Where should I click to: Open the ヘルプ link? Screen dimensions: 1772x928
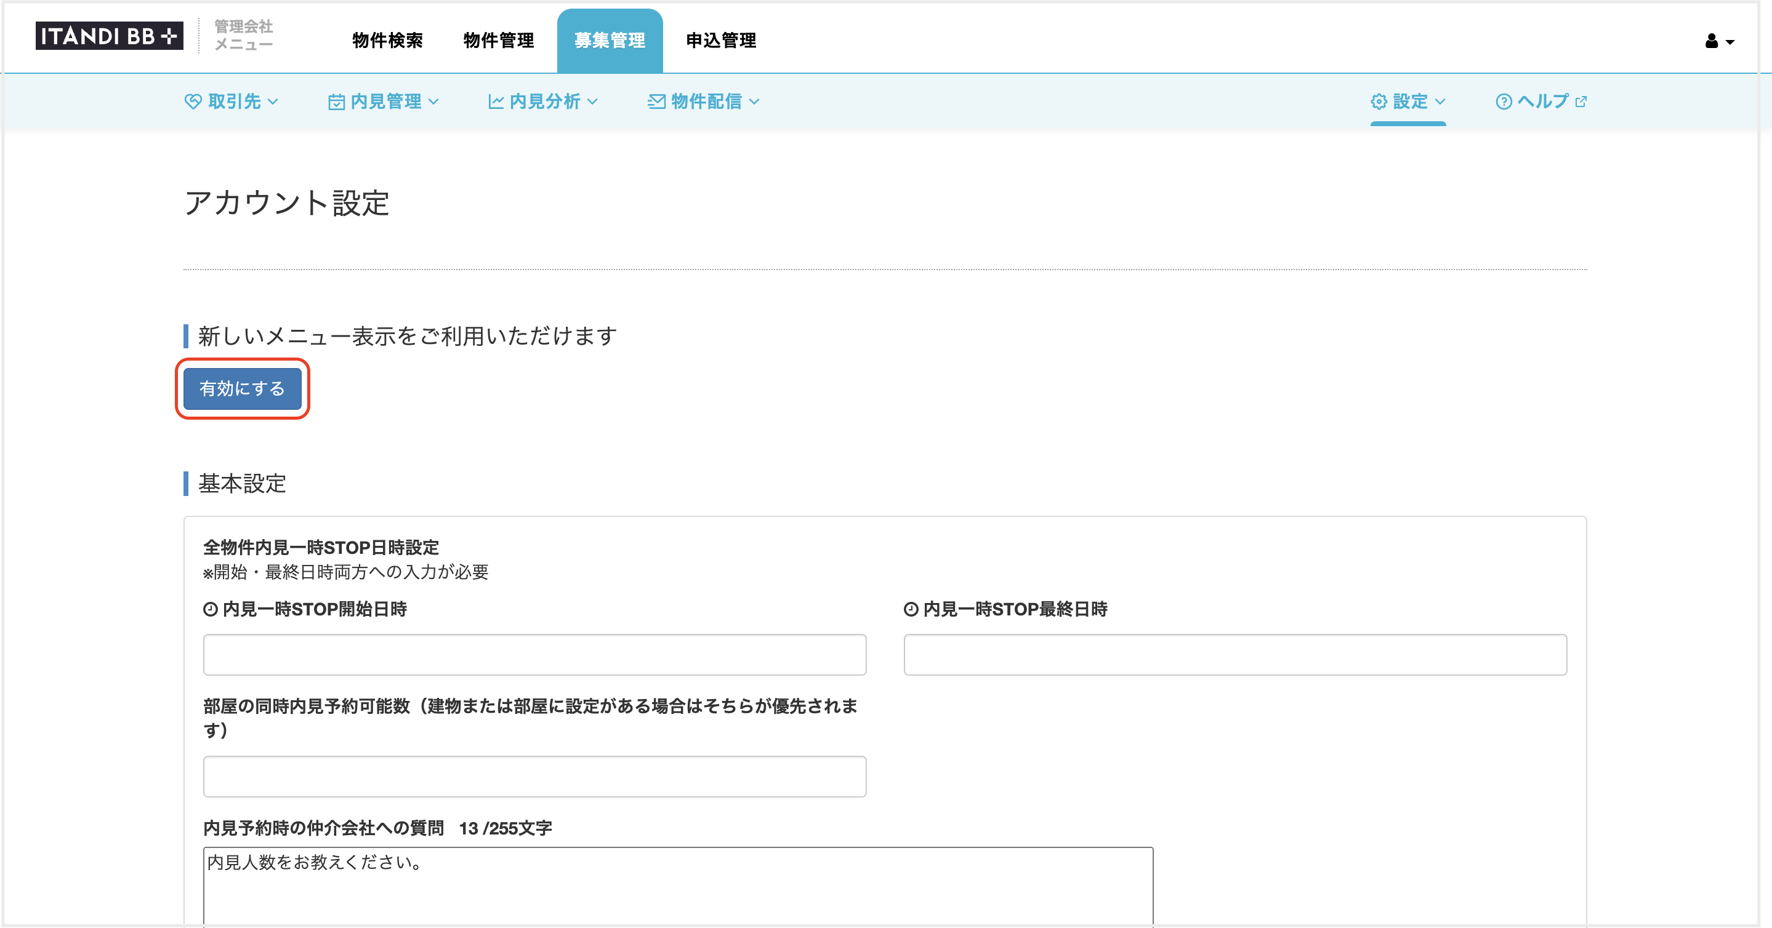pos(1541,102)
